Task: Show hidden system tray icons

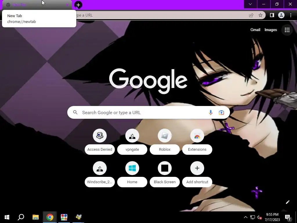Action: [x=245, y=217]
